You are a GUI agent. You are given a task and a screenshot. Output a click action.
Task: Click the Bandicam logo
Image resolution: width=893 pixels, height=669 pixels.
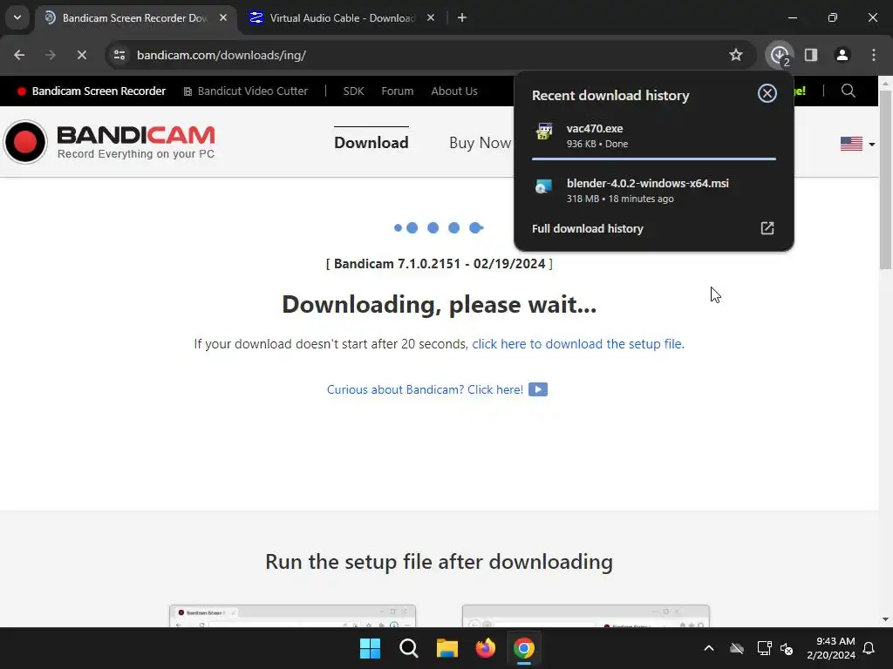click(109, 142)
